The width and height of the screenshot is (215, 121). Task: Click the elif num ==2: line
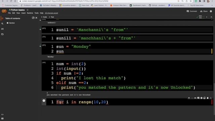[x=72, y=83]
